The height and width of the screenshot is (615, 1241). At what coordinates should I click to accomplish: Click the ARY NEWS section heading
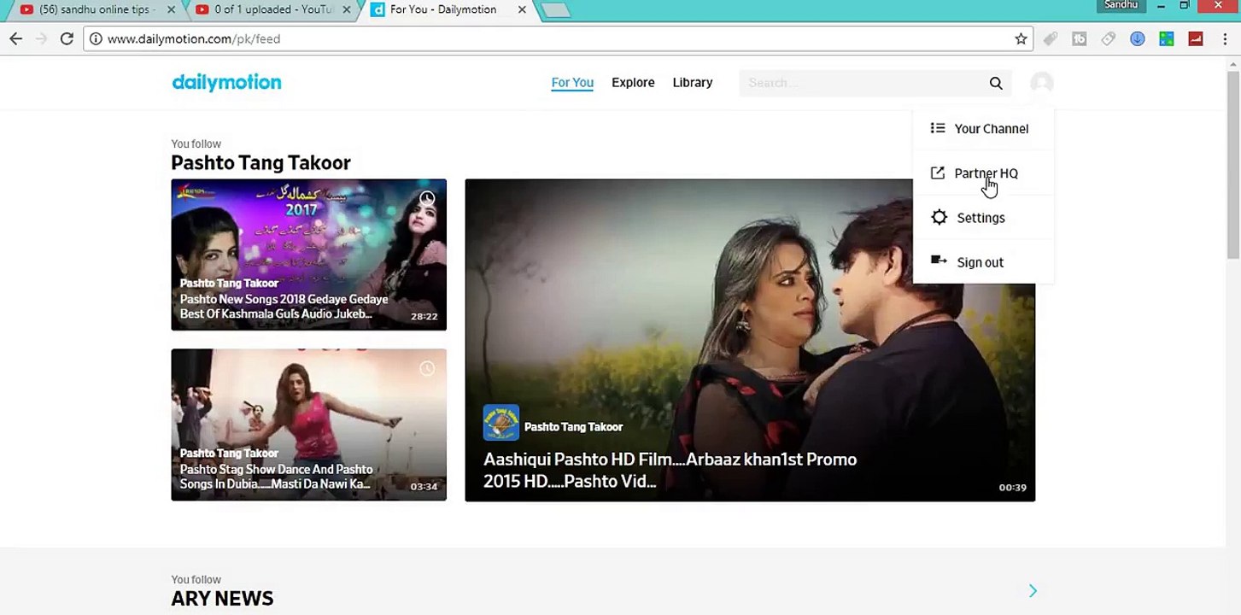(222, 599)
